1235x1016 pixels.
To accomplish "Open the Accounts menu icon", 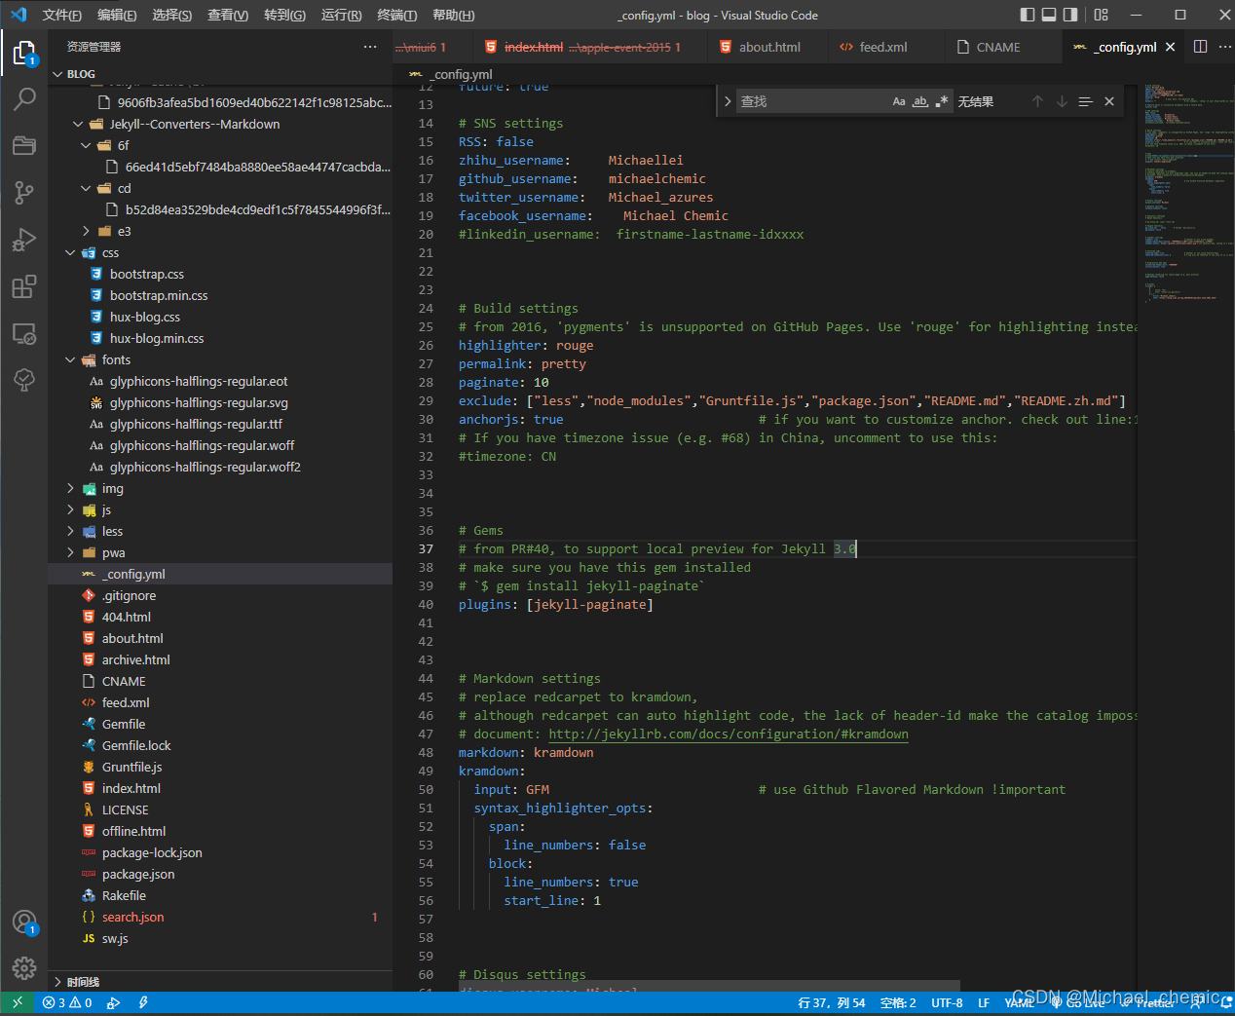I will 24,922.
